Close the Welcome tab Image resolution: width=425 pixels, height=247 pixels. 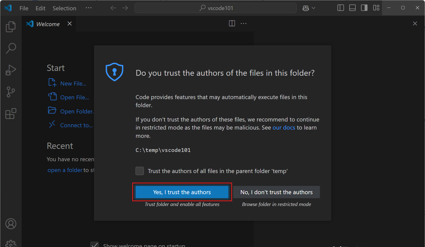70,24
